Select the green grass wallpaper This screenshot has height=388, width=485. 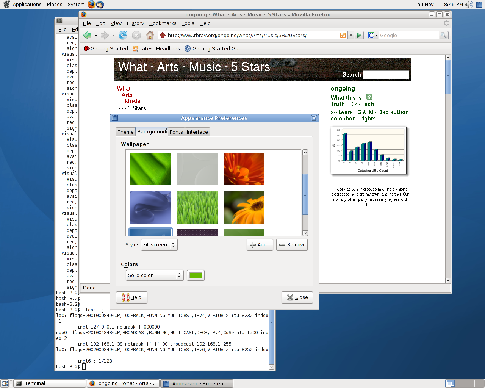(x=197, y=207)
